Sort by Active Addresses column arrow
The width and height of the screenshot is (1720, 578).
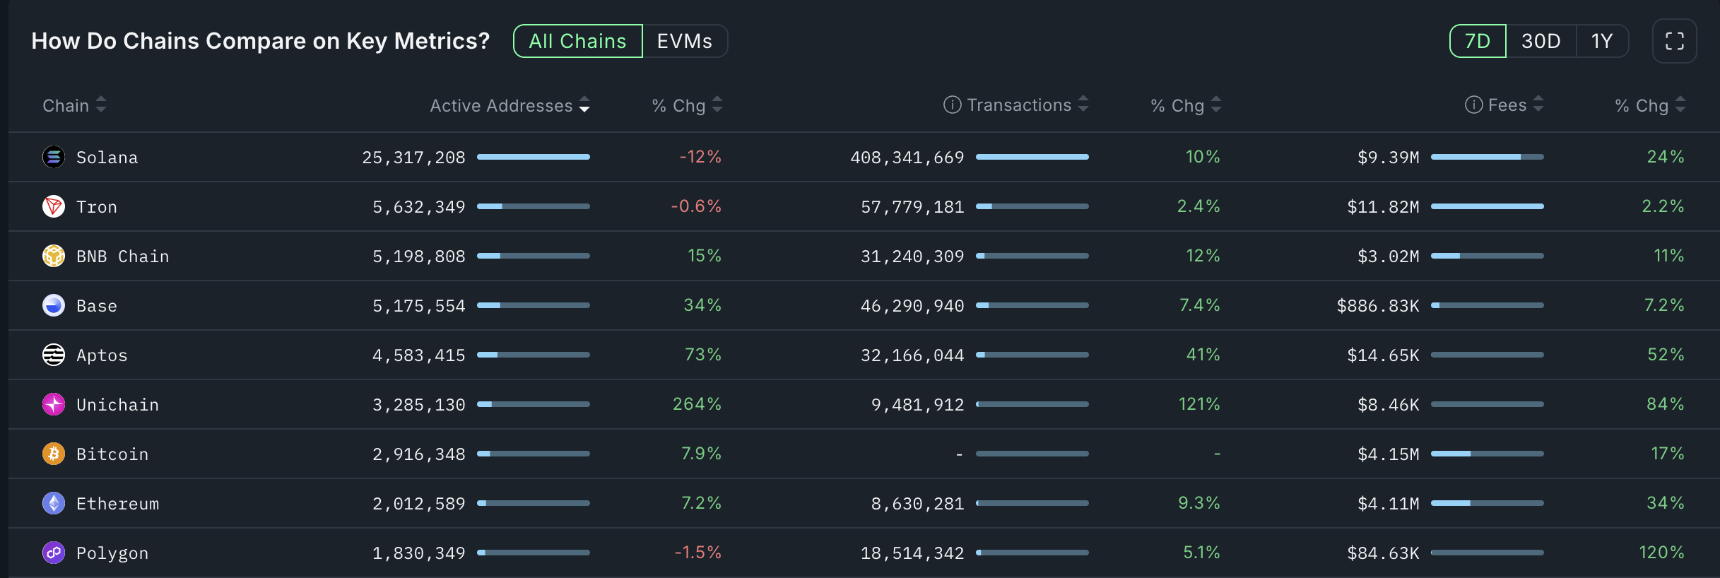pyautogui.click(x=584, y=105)
